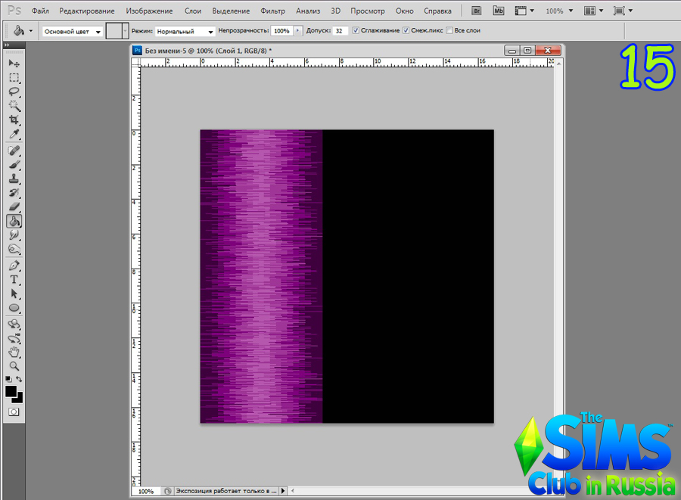Select the Pen tool
This screenshot has height=500, width=681.
(14, 266)
